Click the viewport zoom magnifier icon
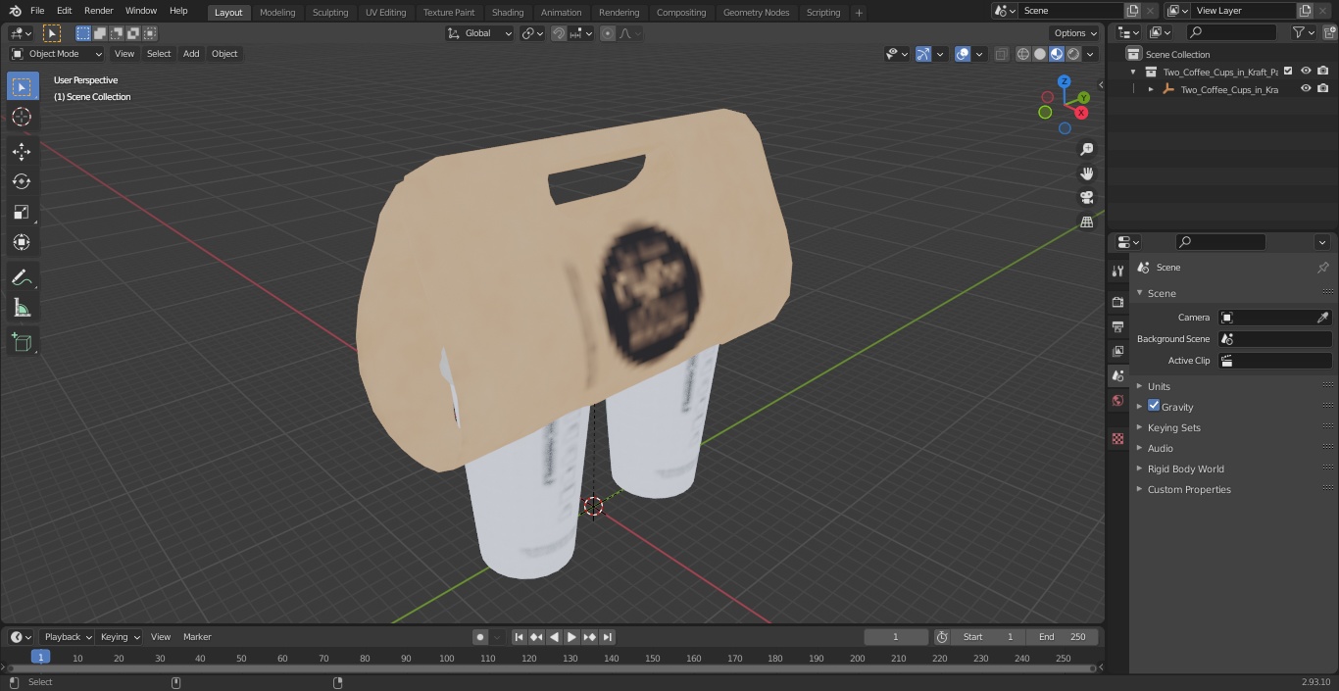This screenshot has width=1339, height=691. click(x=1086, y=149)
